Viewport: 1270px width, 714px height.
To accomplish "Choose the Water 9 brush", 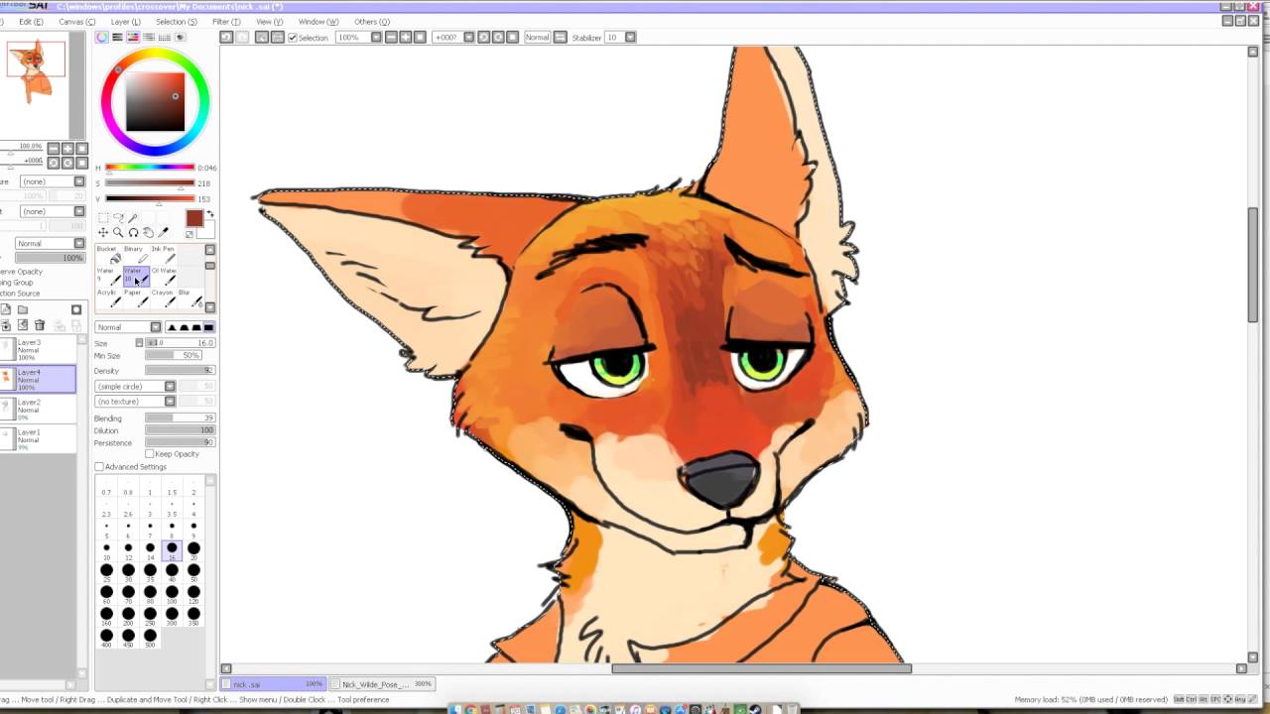I will pyautogui.click(x=109, y=277).
